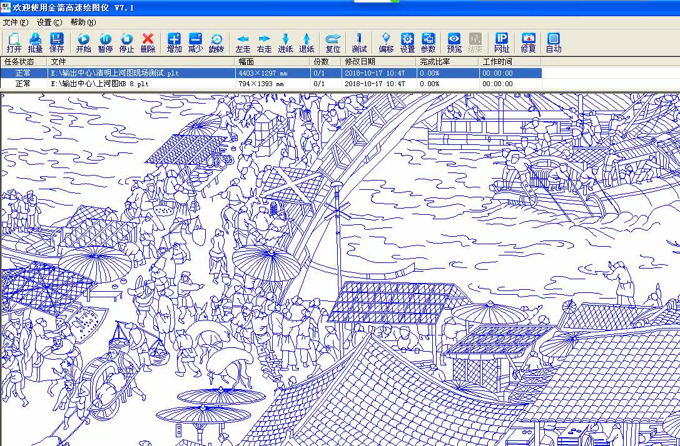Click the greyed 结束 (End) icon
The height and width of the screenshot is (446, 680).
click(475, 43)
